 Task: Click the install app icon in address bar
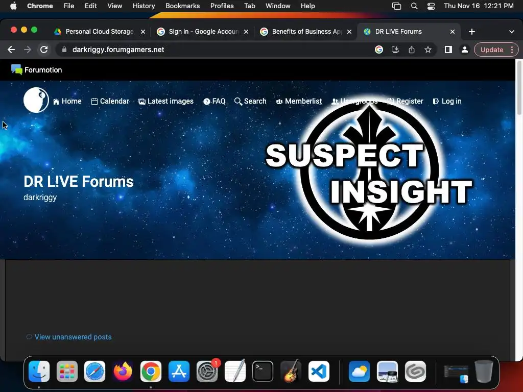click(395, 50)
